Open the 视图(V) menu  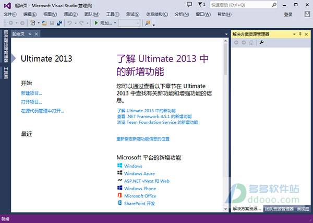pyautogui.click(x=50, y=14)
